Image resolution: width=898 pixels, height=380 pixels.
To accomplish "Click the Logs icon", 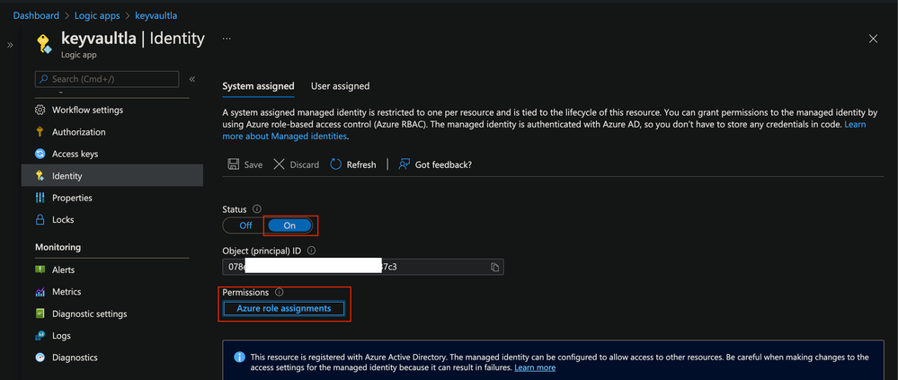I will coord(40,336).
